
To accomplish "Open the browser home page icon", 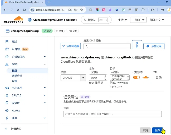I will pos(25,10).
